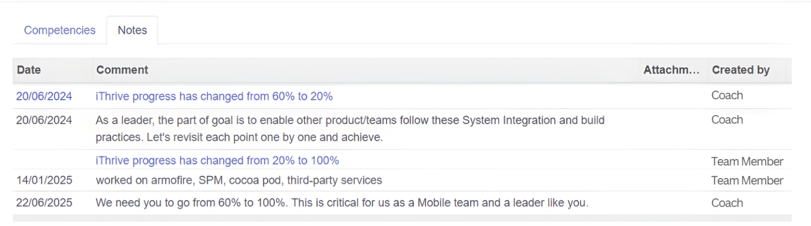Screen dimensions: 811x226
Task: Sort by the Date column header
Action: (29, 70)
